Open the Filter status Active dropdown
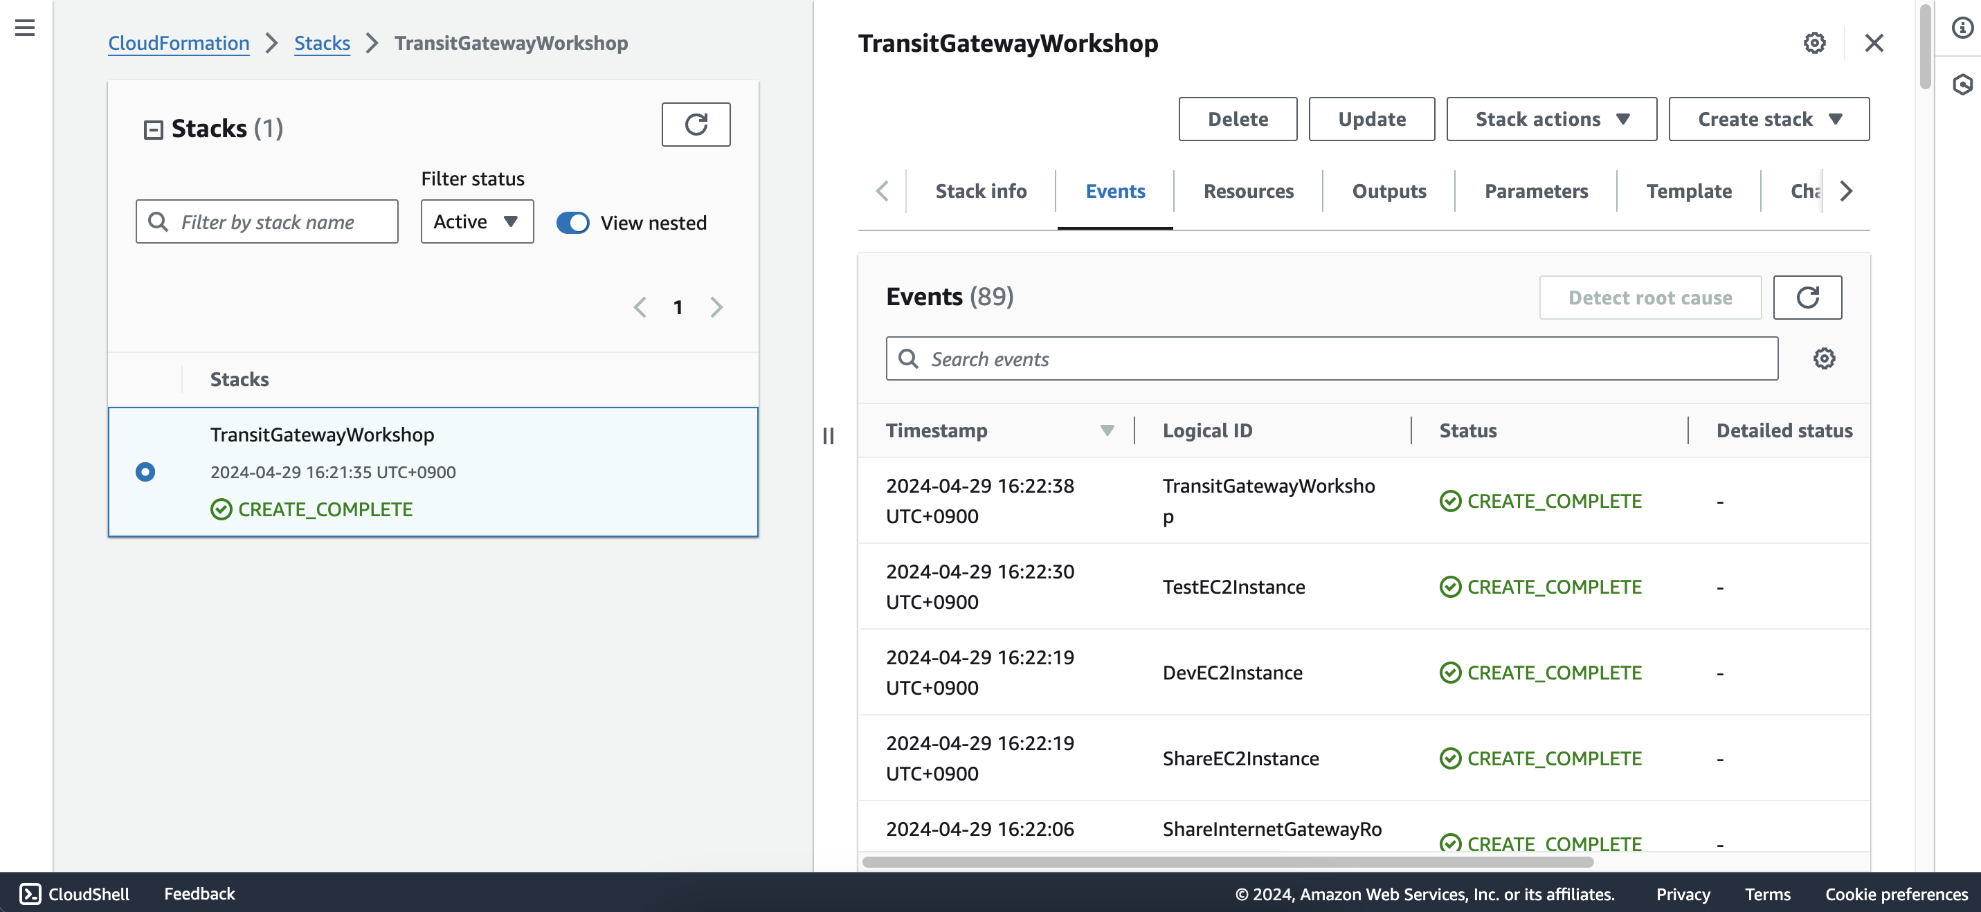The height and width of the screenshot is (912, 1981). tap(477, 221)
